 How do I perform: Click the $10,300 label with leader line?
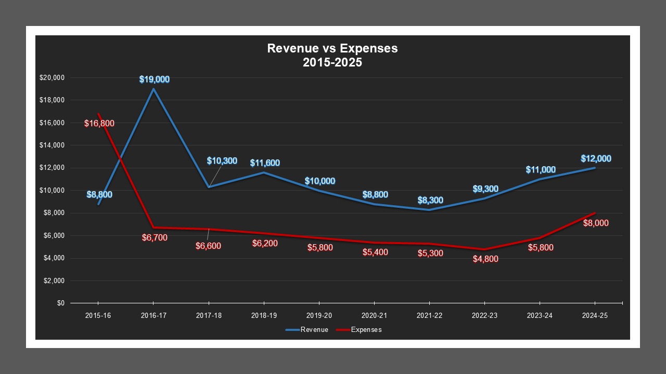(222, 161)
